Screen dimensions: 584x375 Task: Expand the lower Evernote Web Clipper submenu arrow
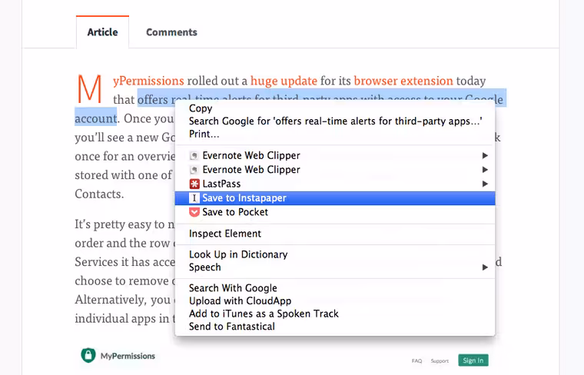(x=485, y=169)
